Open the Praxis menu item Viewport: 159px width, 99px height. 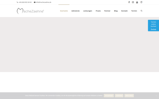[x=98, y=11]
